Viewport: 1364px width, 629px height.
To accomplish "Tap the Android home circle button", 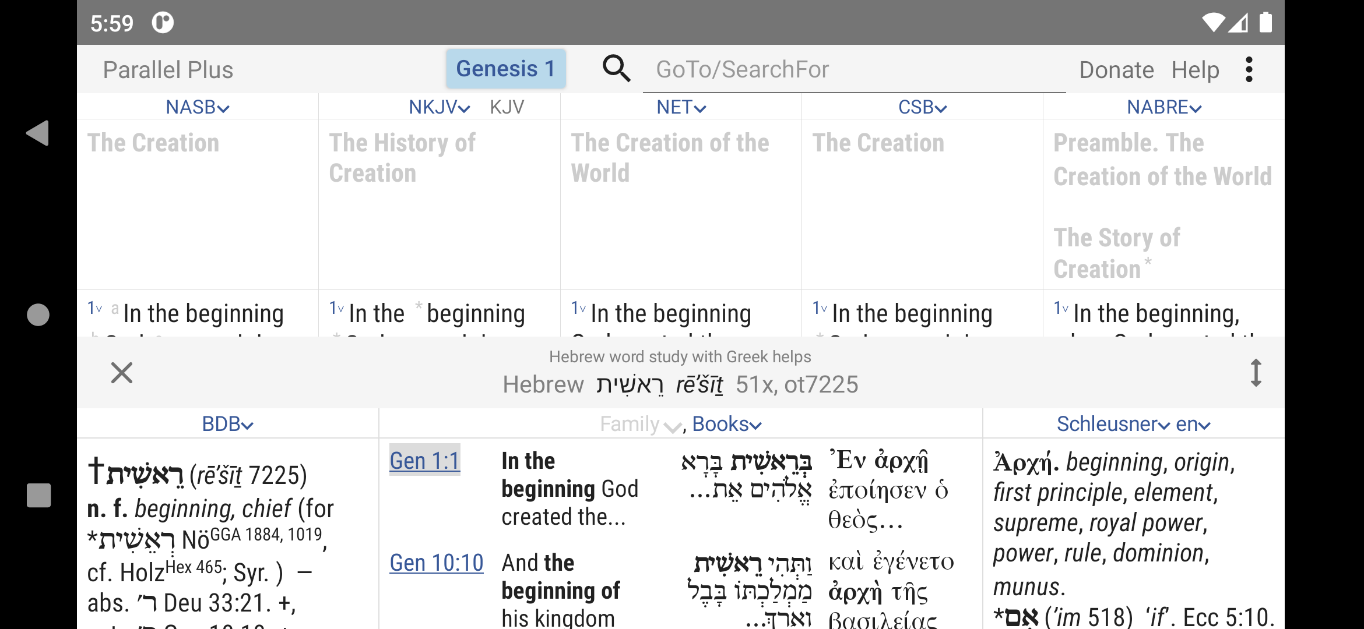I will tap(38, 315).
